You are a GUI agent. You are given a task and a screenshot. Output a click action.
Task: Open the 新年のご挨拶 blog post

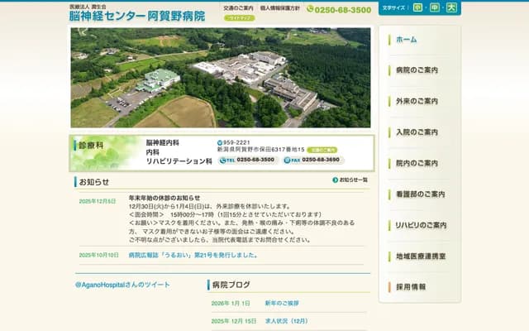click(282, 304)
